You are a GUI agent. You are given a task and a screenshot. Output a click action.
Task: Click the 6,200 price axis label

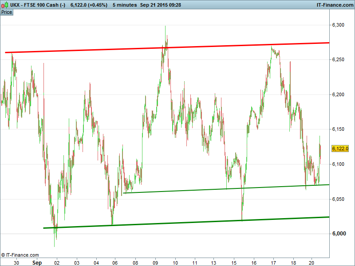point(338,94)
